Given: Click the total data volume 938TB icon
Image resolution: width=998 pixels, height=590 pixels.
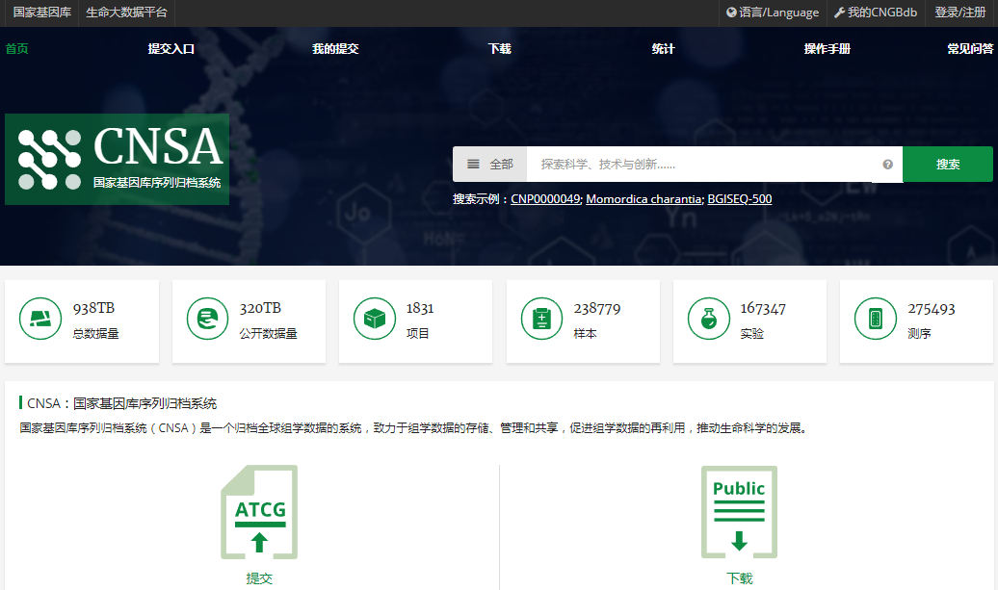Looking at the screenshot, I should tap(40, 319).
